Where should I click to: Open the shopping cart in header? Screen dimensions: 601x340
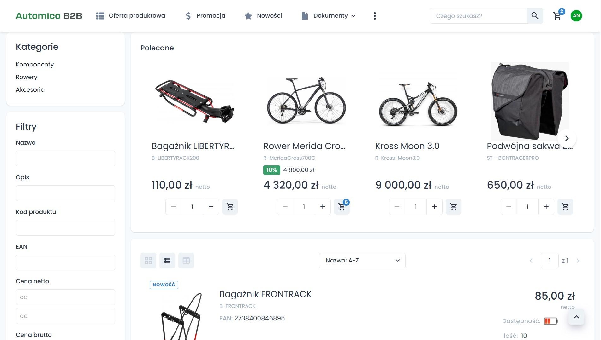[557, 16]
